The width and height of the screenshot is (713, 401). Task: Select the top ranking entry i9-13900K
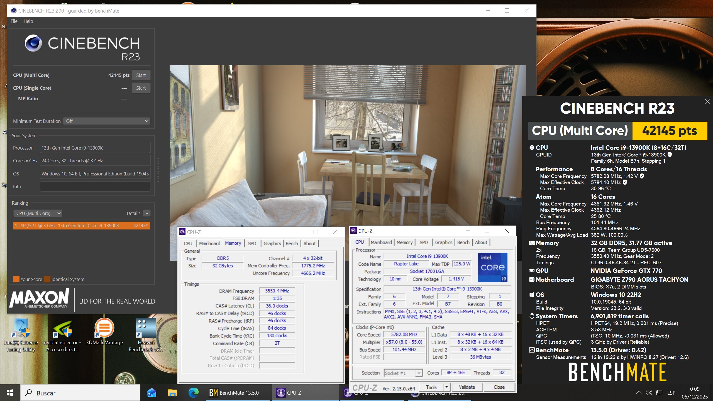(81, 226)
